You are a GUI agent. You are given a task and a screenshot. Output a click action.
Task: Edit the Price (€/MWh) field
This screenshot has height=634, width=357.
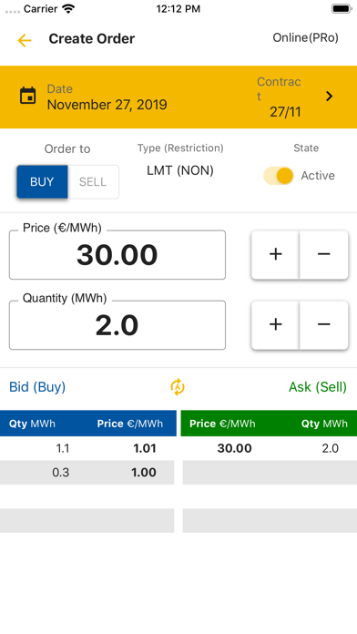(117, 255)
